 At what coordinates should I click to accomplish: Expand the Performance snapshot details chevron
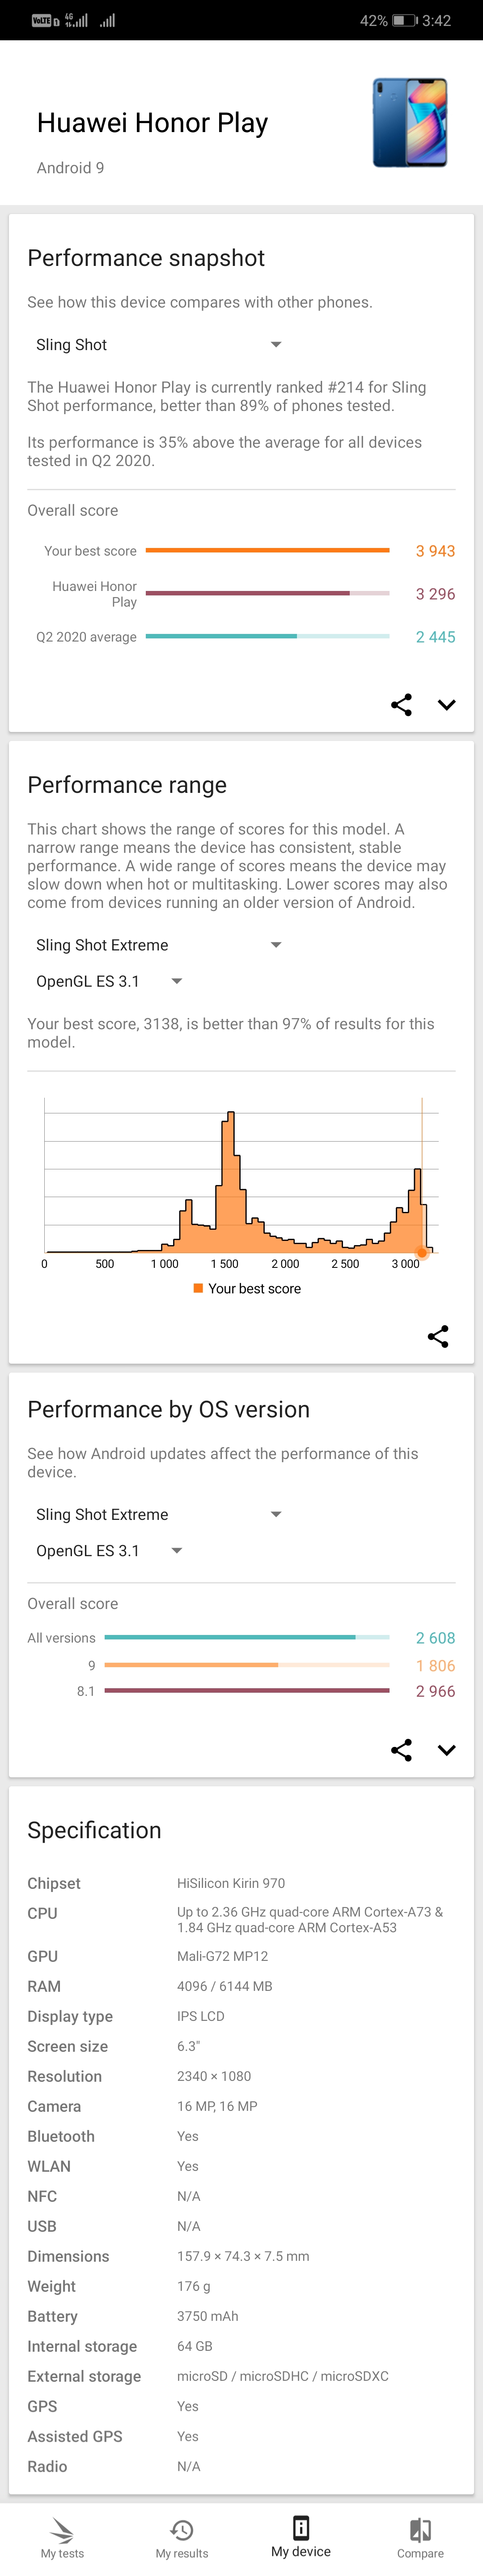point(446,705)
